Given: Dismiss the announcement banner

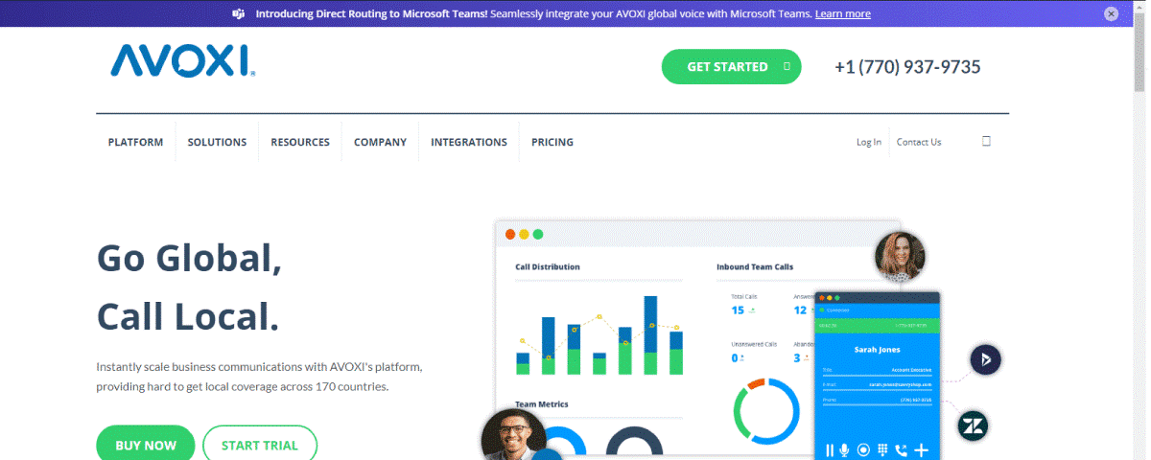Looking at the screenshot, I should tap(1111, 13).
